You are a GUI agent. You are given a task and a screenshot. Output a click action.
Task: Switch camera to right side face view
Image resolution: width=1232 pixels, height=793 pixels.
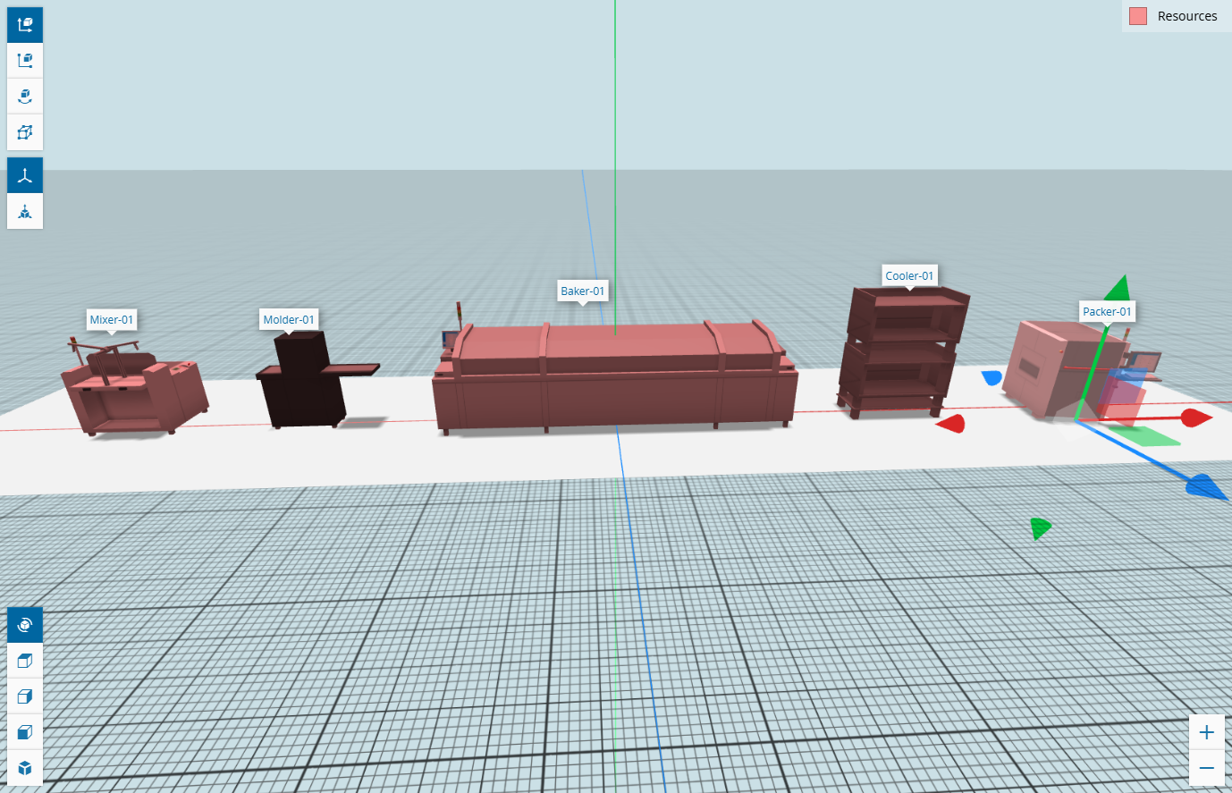(25, 696)
